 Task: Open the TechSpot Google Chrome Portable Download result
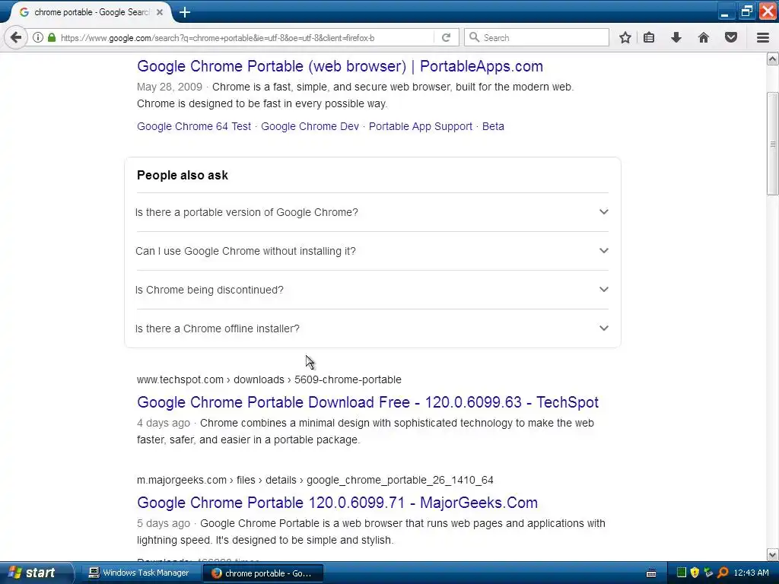click(x=367, y=402)
